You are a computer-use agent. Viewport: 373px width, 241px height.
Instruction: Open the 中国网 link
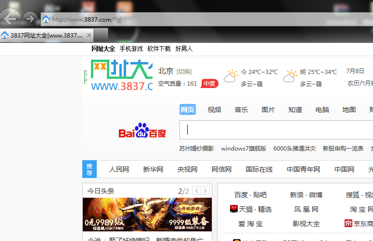pyautogui.click(x=344, y=169)
